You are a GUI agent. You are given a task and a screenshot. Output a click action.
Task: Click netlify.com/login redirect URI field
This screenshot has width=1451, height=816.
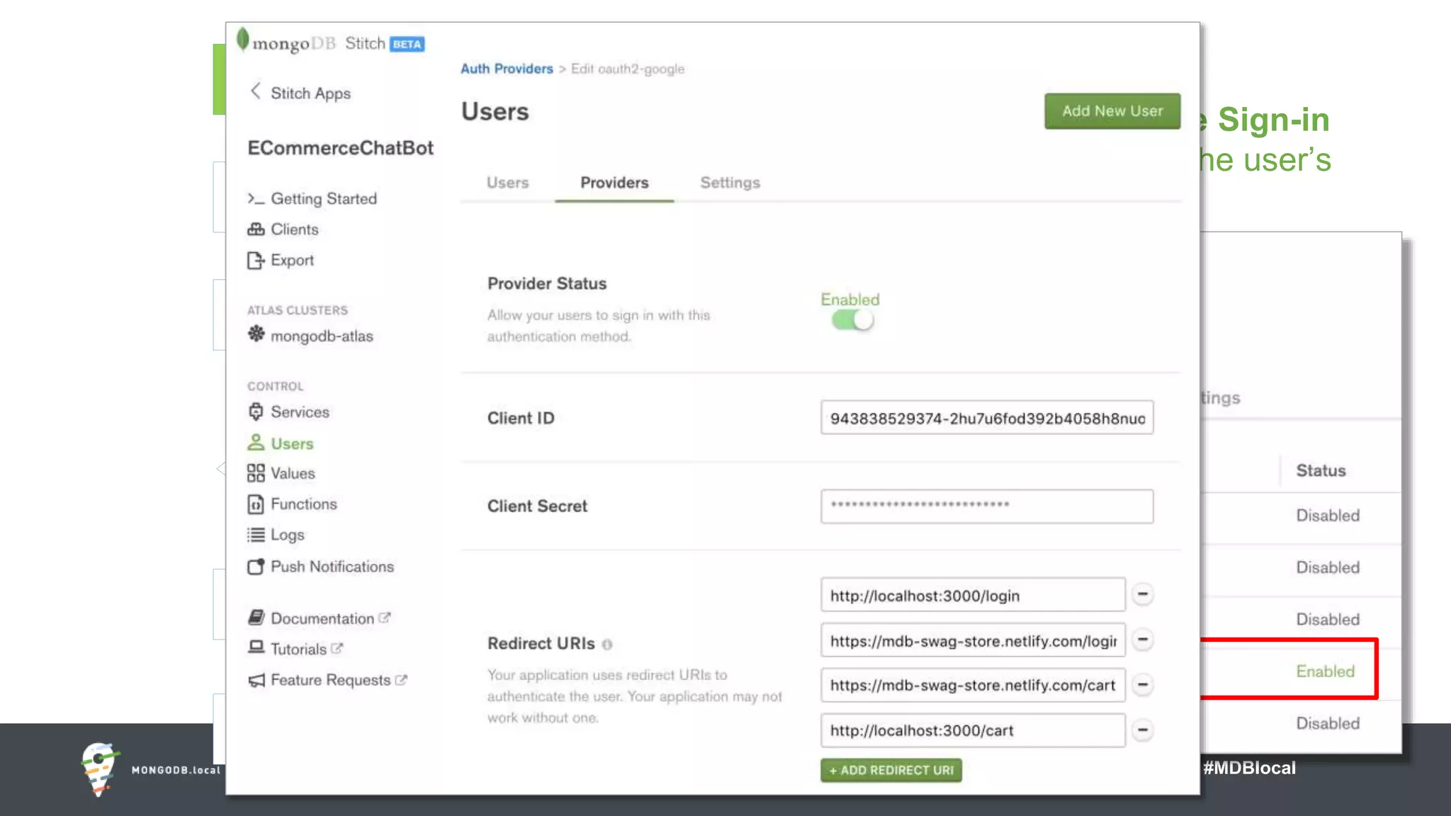coord(973,640)
